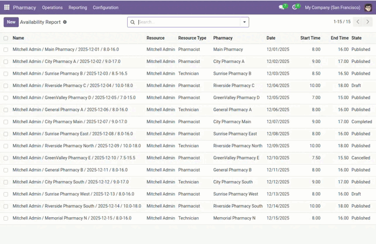This screenshot has height=244, width=376.
Task: Click the end time cell 15.50
Action: click(343, 158)
